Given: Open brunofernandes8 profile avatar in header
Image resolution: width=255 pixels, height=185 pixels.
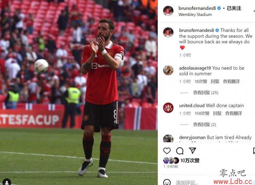Looking at the screenshot, I should pos(168,11).
